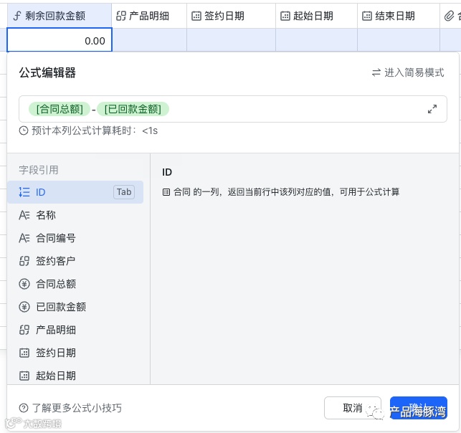This screenshot has width=461, height=433.
Task: Click the link icon beside 产品明细 in list
Action: (24, 330)
